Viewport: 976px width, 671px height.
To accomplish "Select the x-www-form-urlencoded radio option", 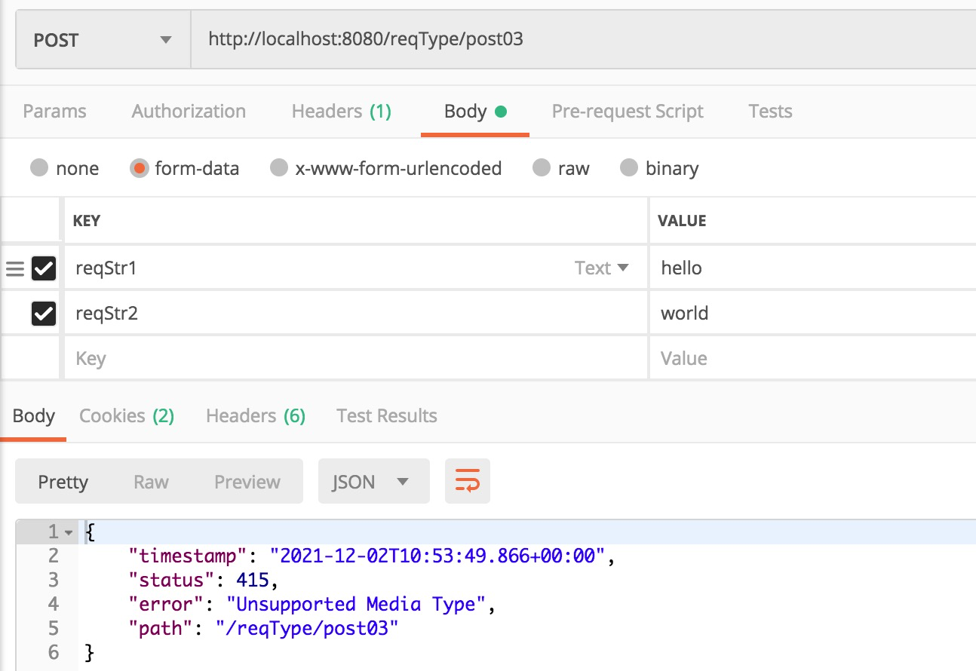I will coord(279,168).
